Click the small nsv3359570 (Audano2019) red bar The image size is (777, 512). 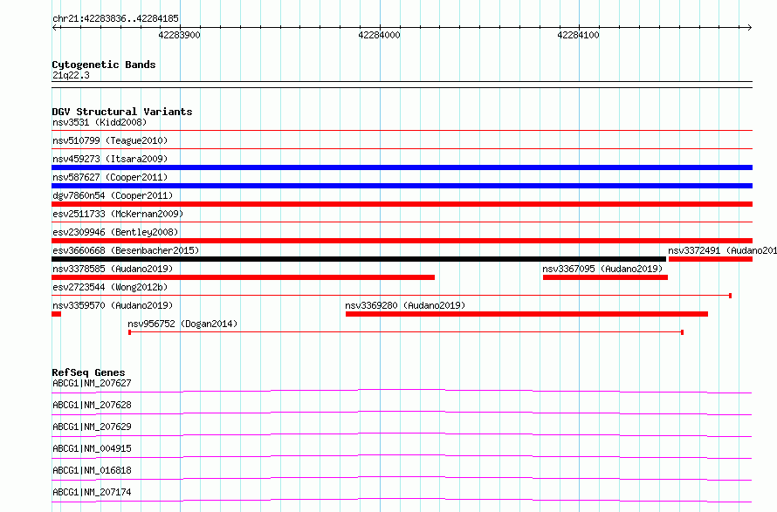tap(57, 314)
